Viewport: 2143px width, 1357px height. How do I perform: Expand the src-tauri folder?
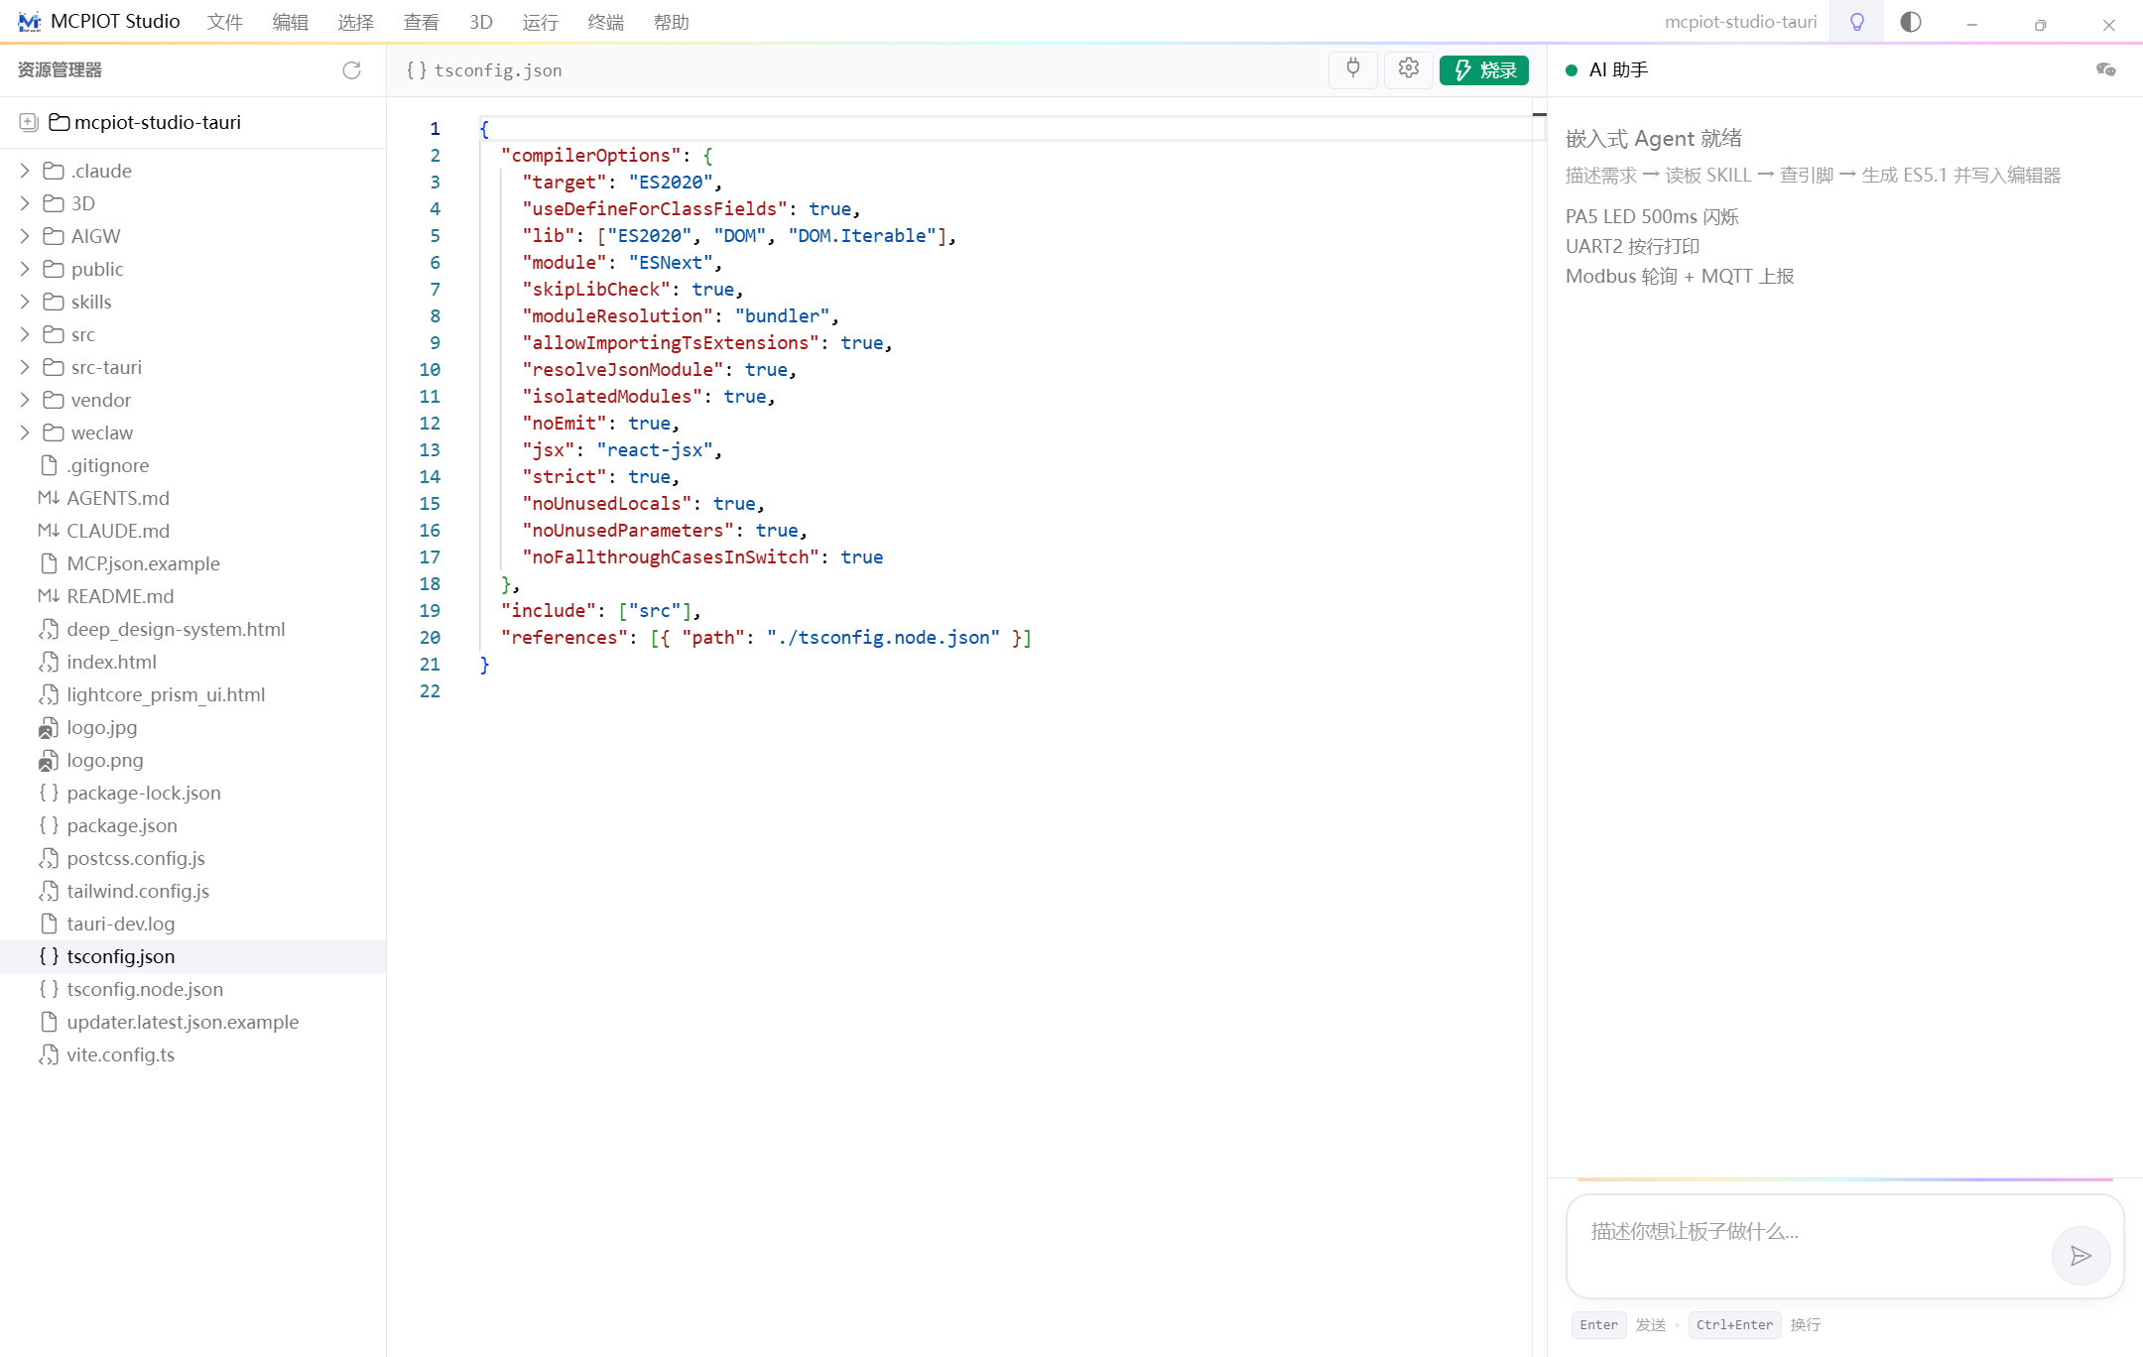tap(25, 367)
